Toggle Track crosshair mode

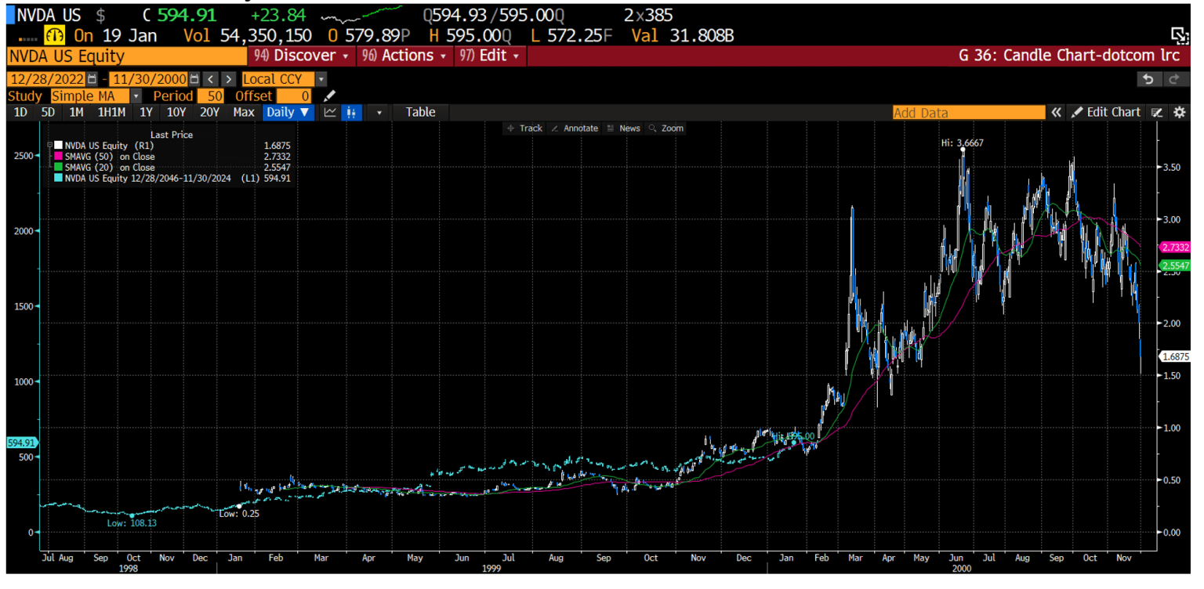click(524, 128)
